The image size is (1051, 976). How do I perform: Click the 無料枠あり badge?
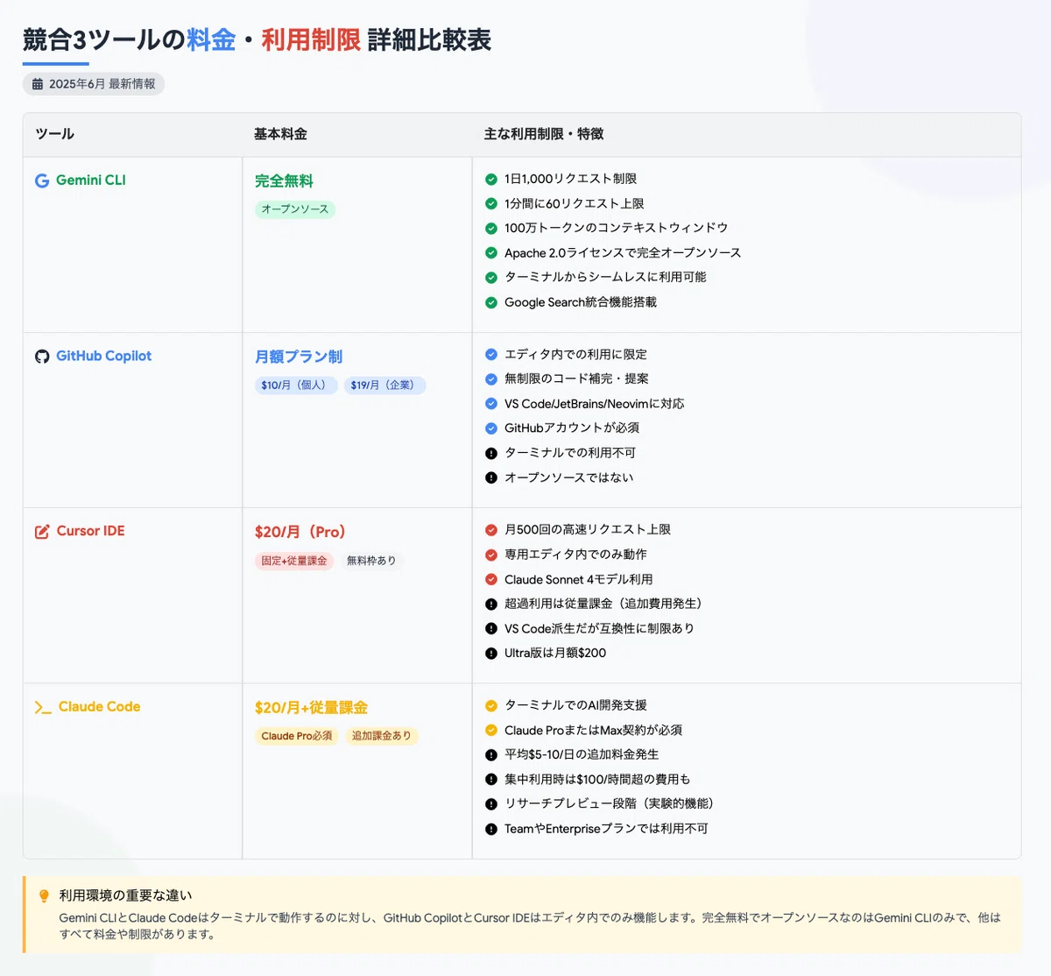click(371, 561)
